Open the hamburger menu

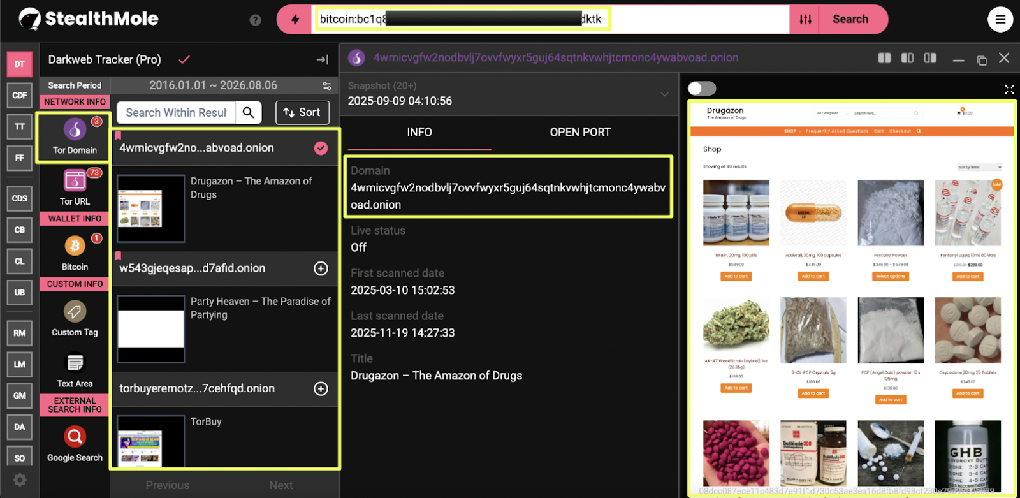[1000, 19]
